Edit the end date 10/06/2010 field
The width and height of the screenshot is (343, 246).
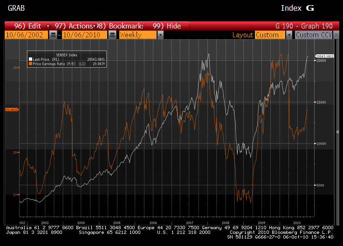(x=84, y=35)
